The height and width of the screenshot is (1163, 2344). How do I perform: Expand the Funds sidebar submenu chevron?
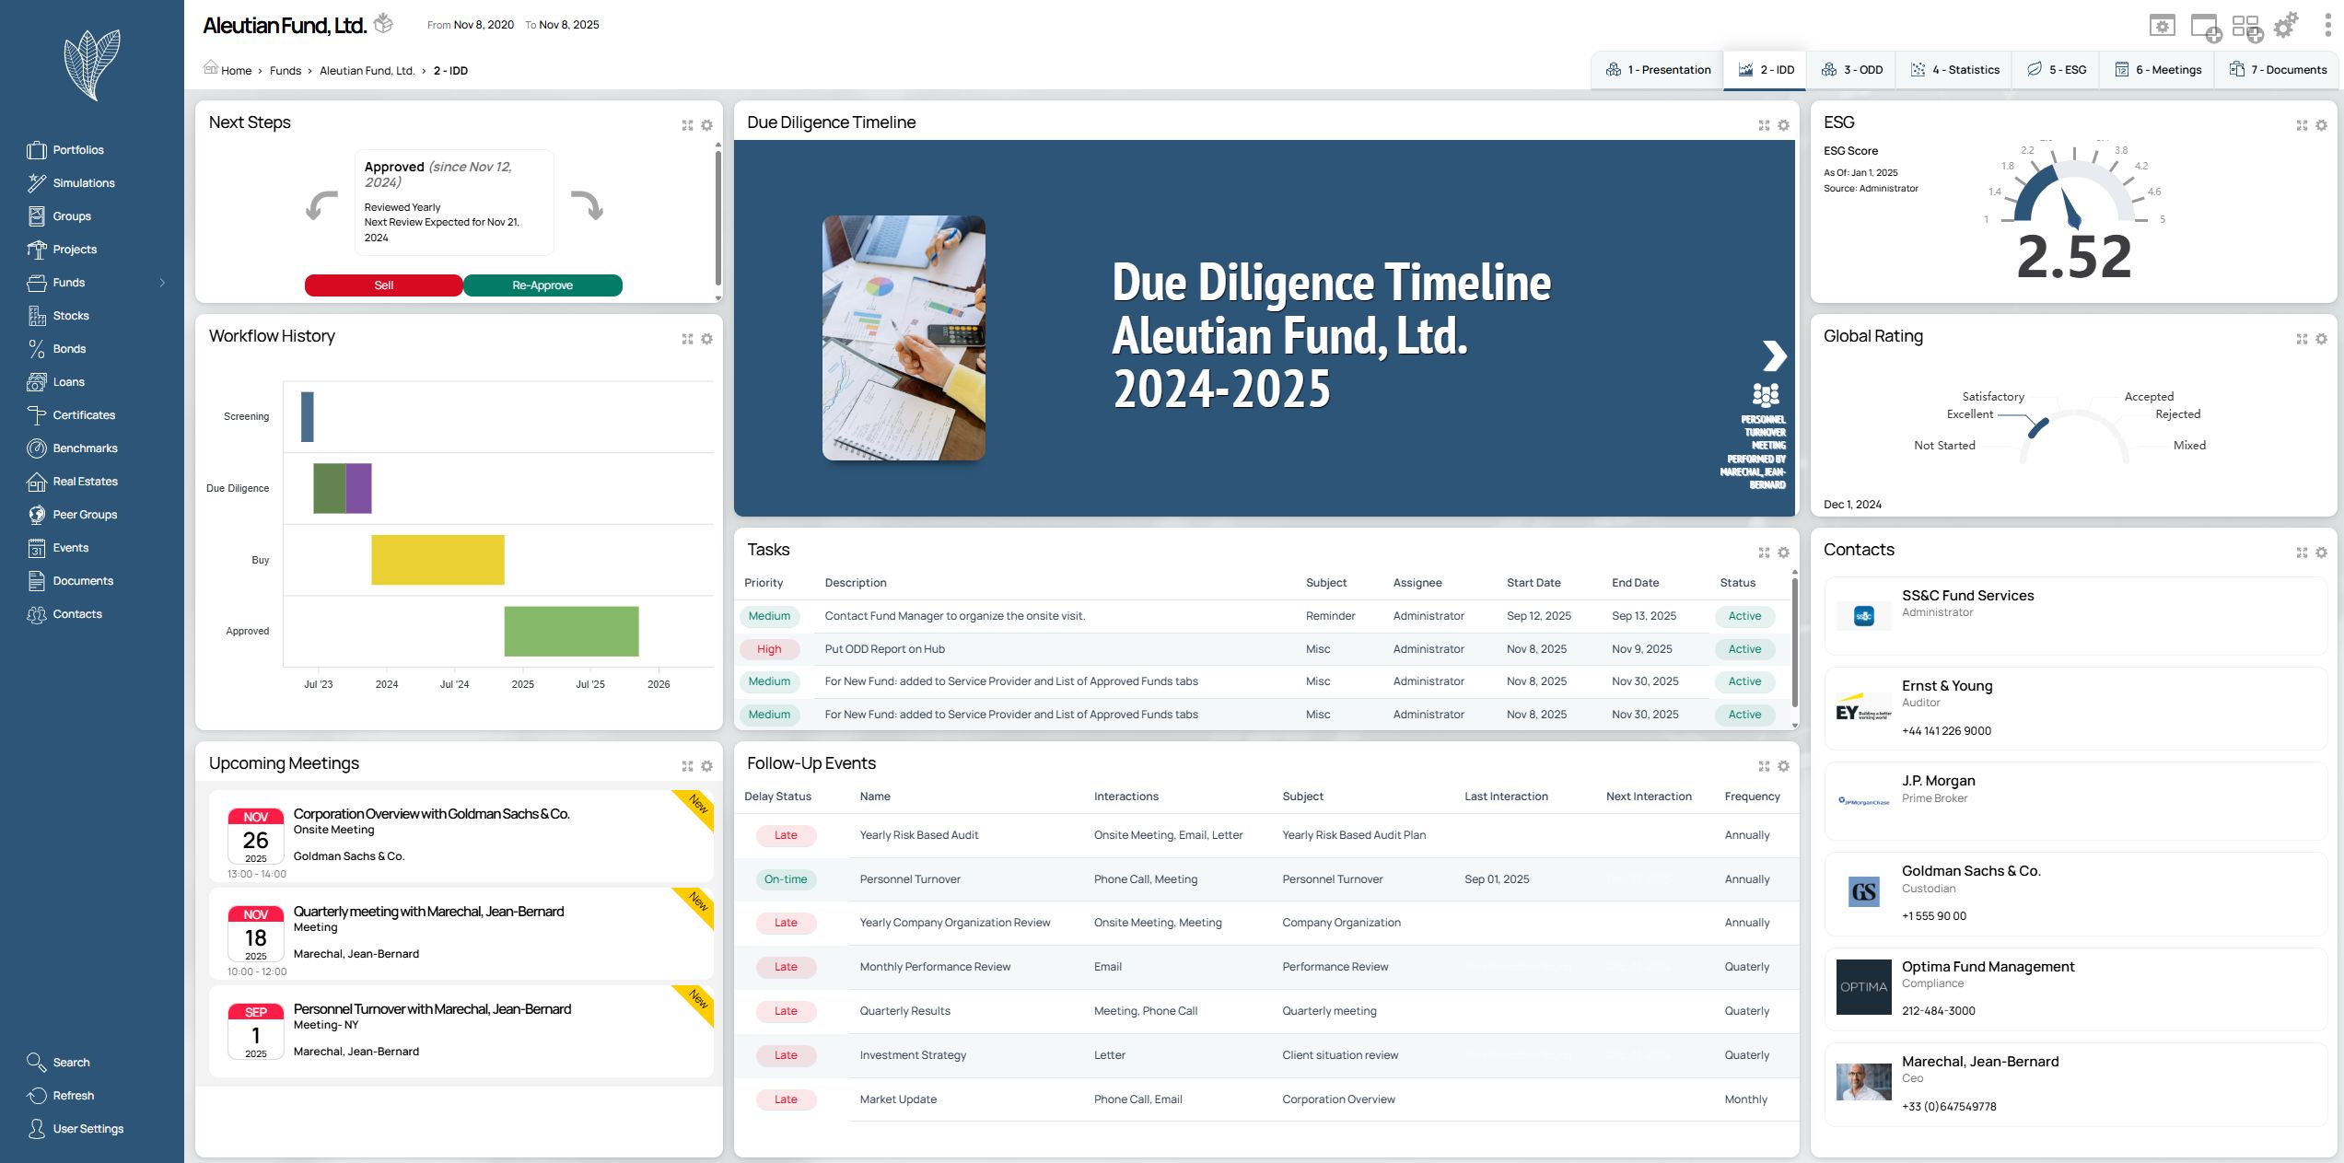click(162, 283)
